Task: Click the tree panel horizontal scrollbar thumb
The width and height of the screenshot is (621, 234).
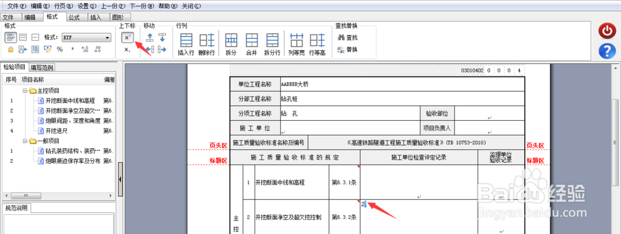Action: click(26, 196)
